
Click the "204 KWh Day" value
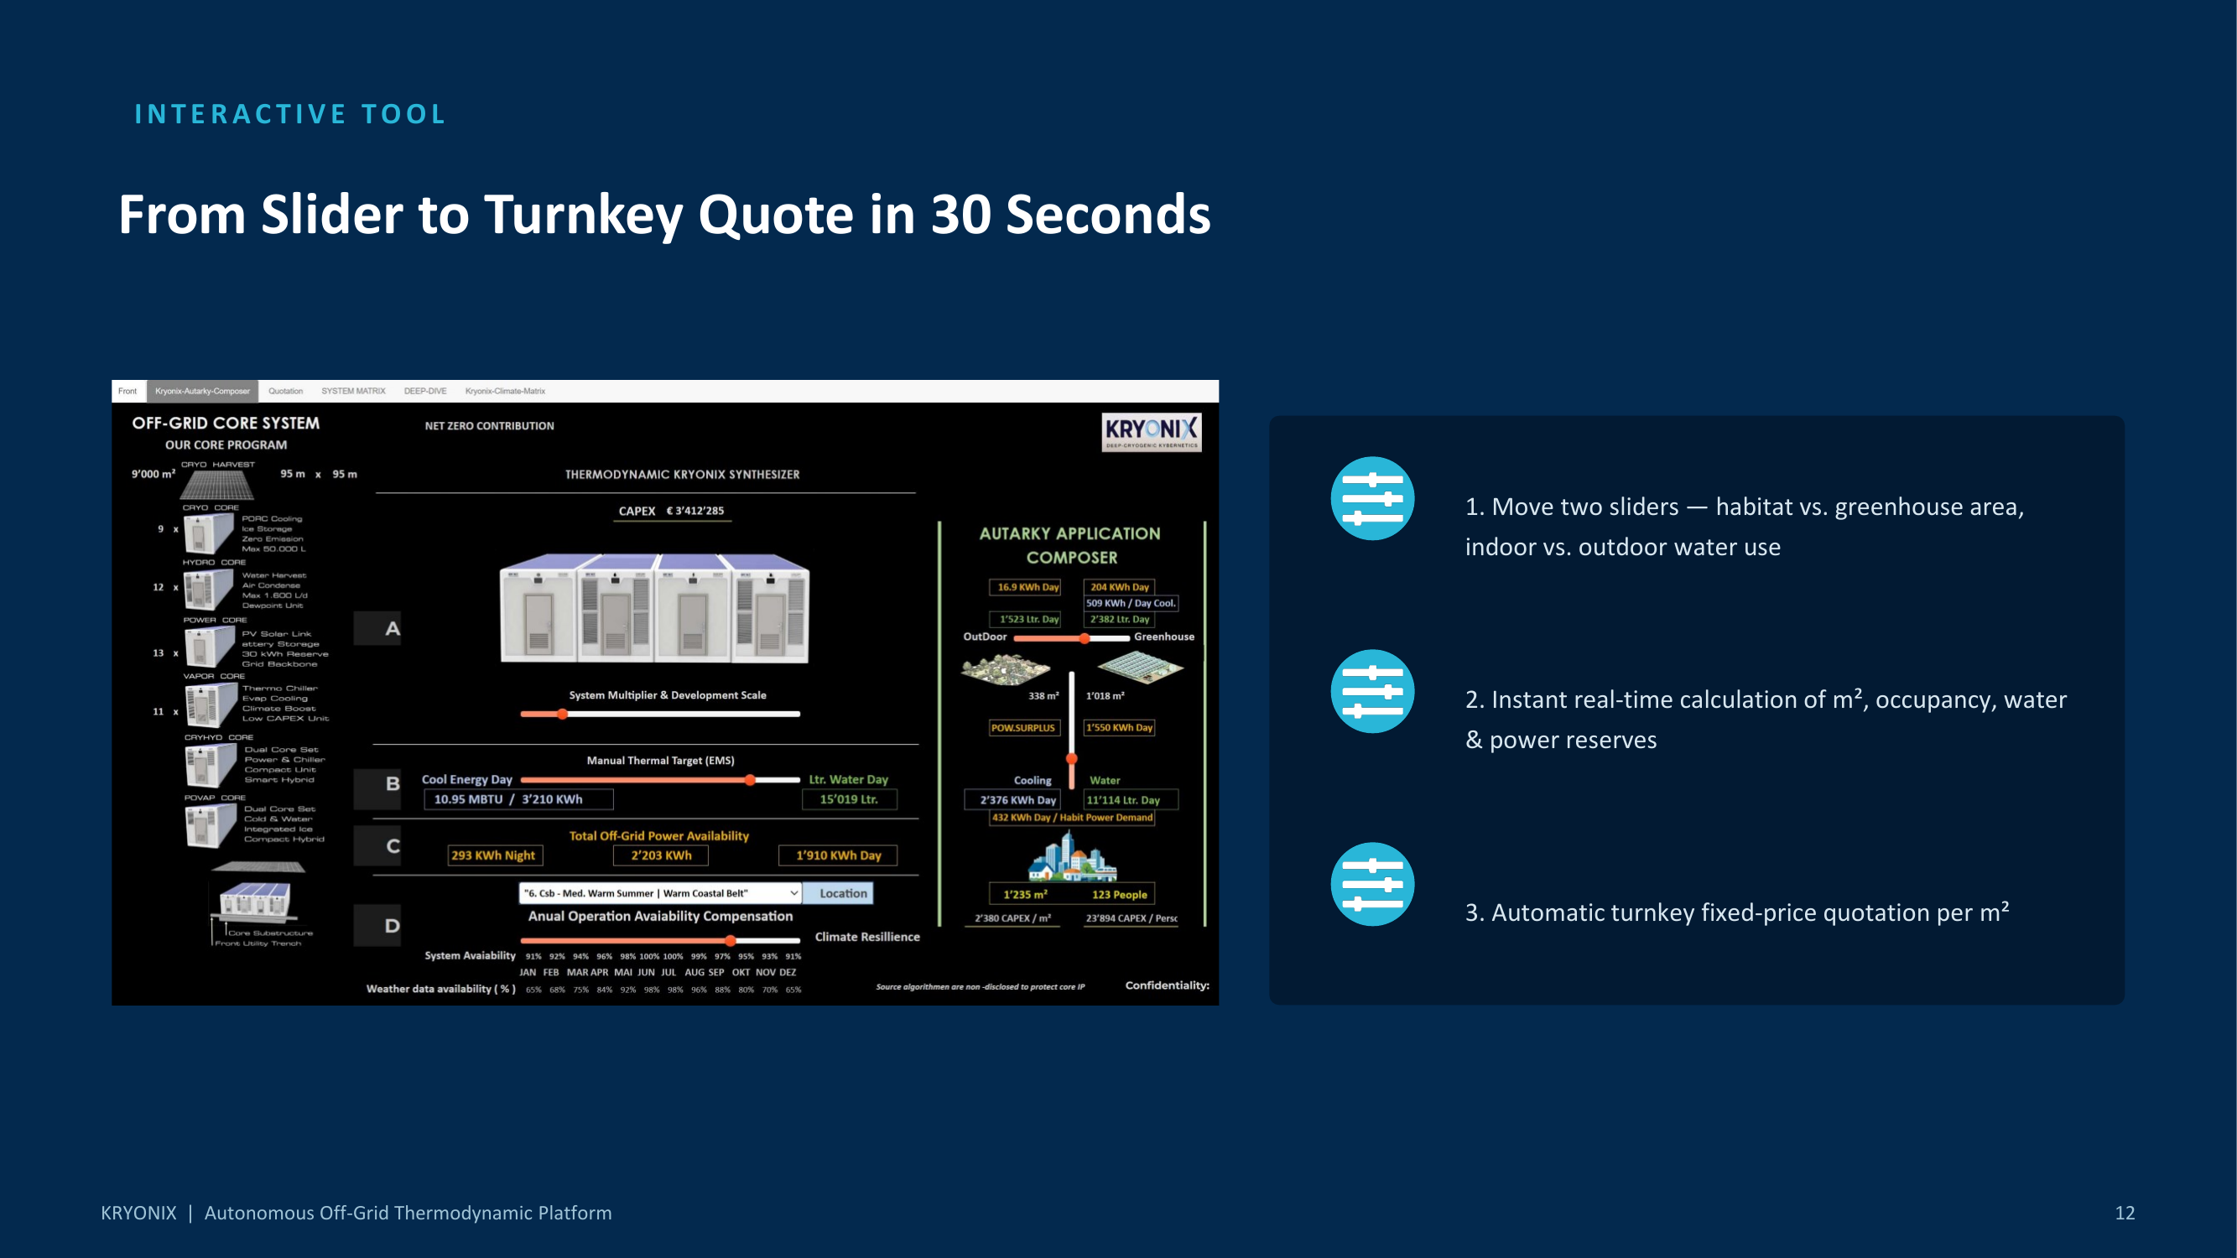tap(1120, 587)
